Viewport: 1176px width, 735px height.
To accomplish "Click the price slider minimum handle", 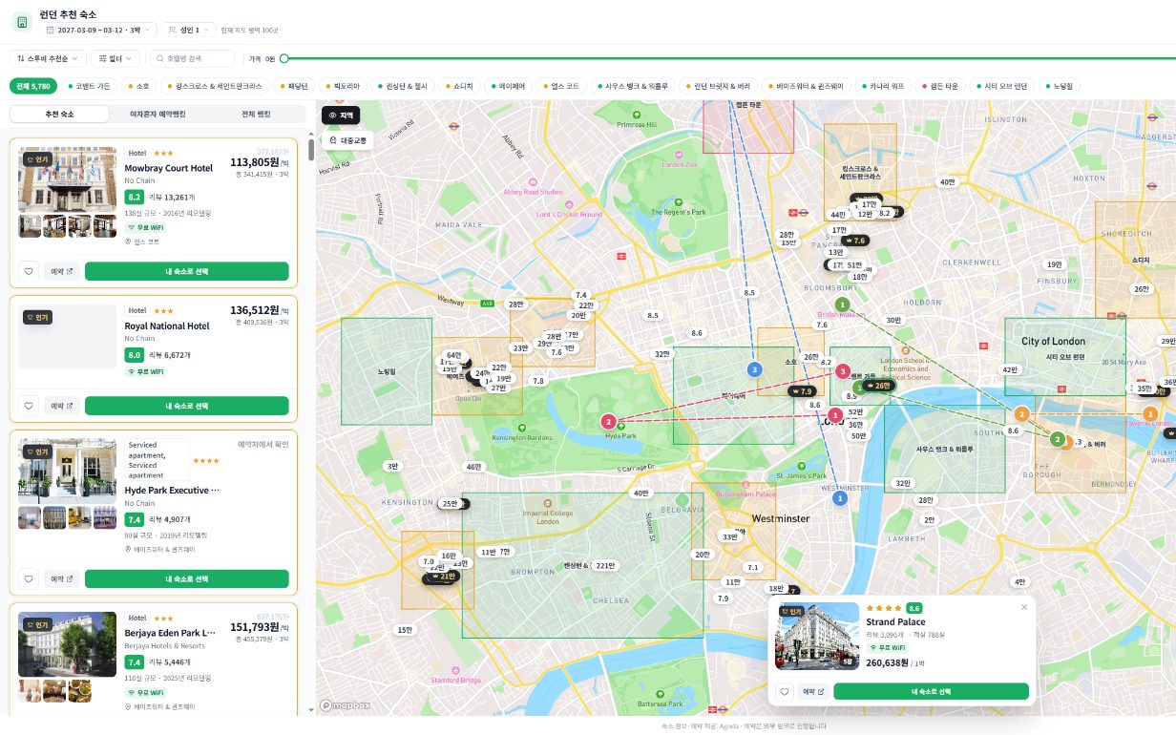I will point(283,58).
